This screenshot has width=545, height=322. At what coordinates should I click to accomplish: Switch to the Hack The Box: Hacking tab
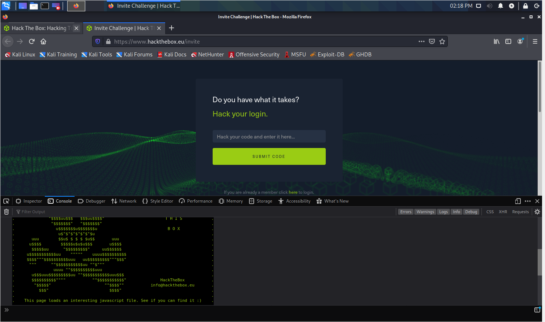41,28
